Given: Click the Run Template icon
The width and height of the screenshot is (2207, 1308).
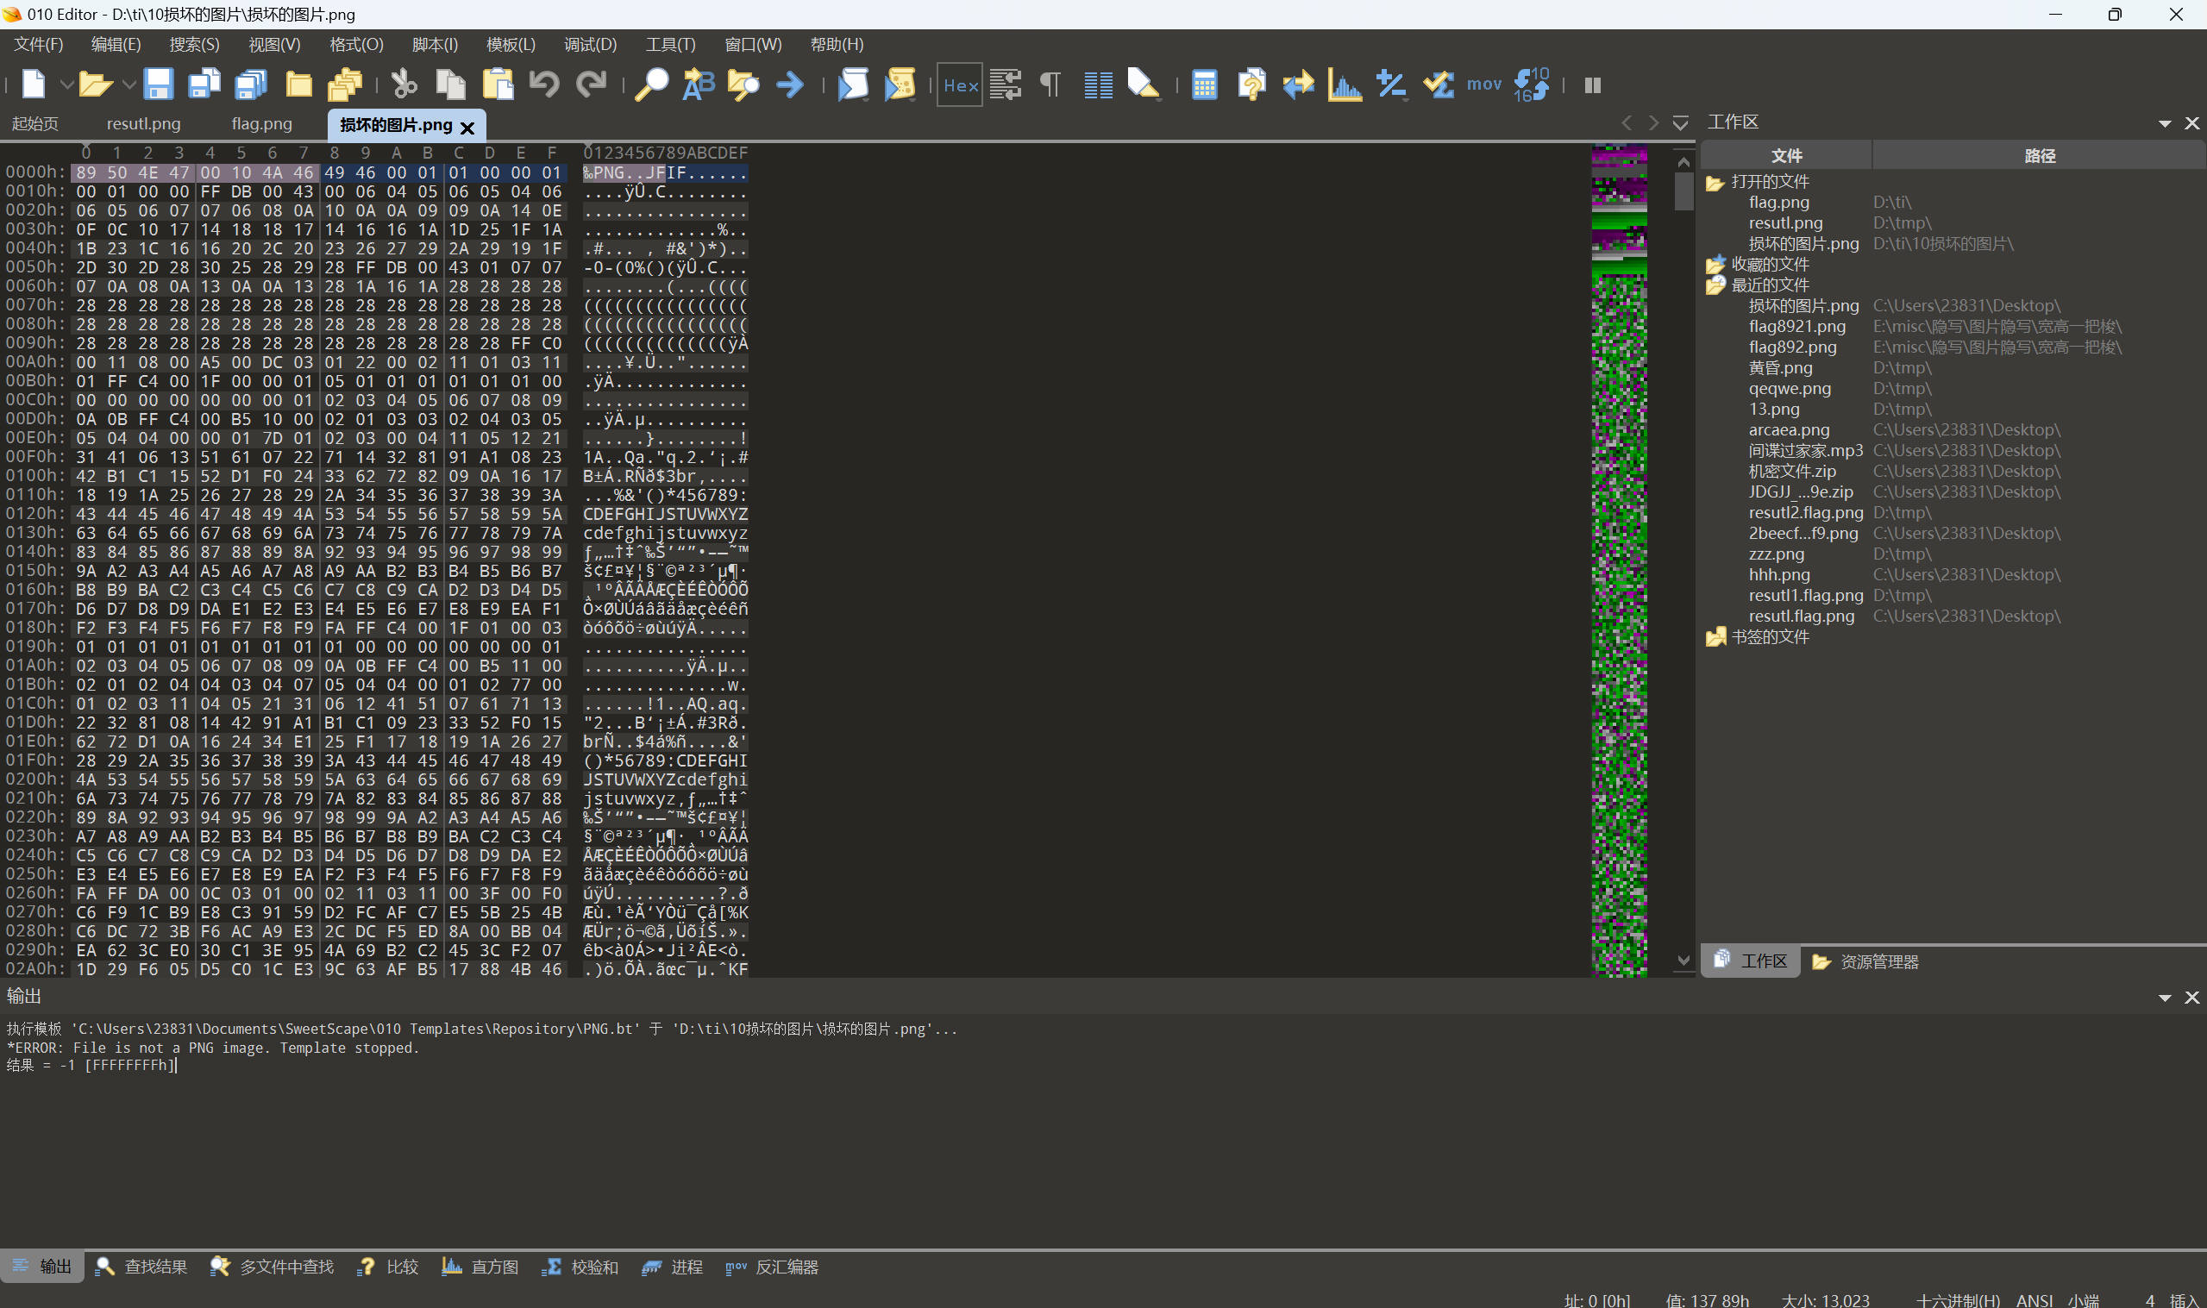Looking at the screenshot, I should [x=900, y=84].
